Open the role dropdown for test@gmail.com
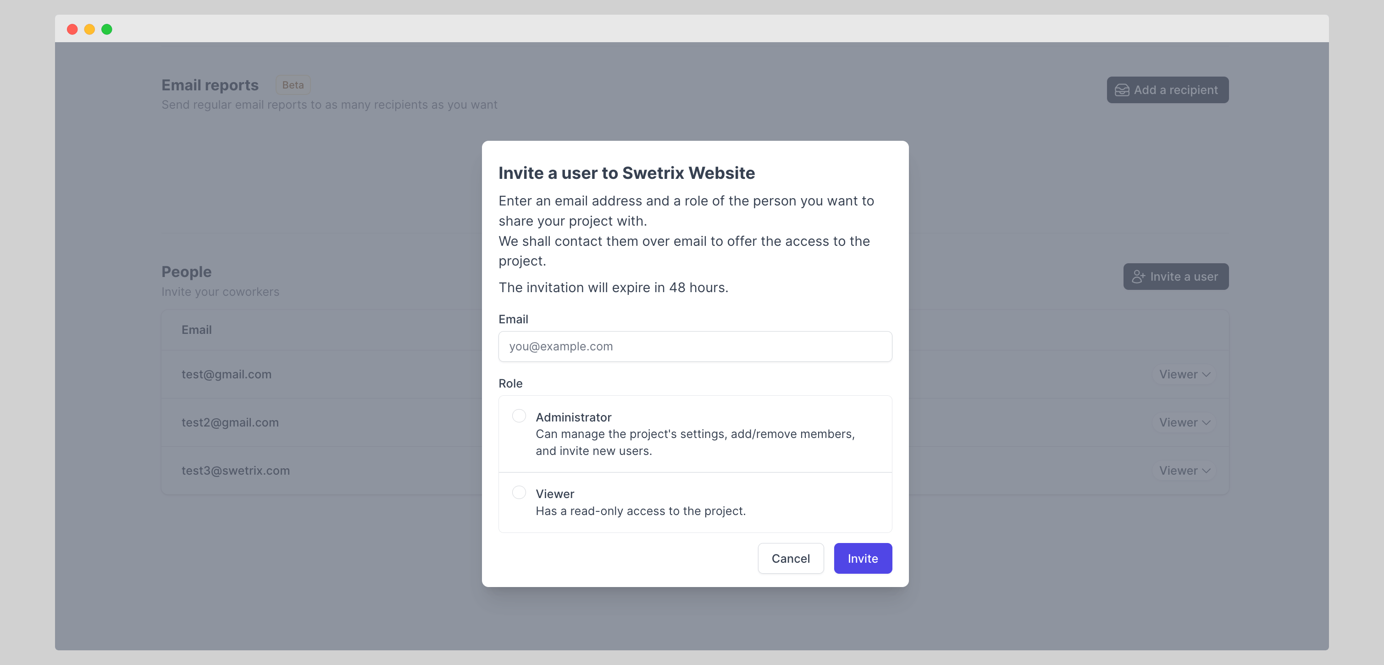 [x=1184, y=374]
